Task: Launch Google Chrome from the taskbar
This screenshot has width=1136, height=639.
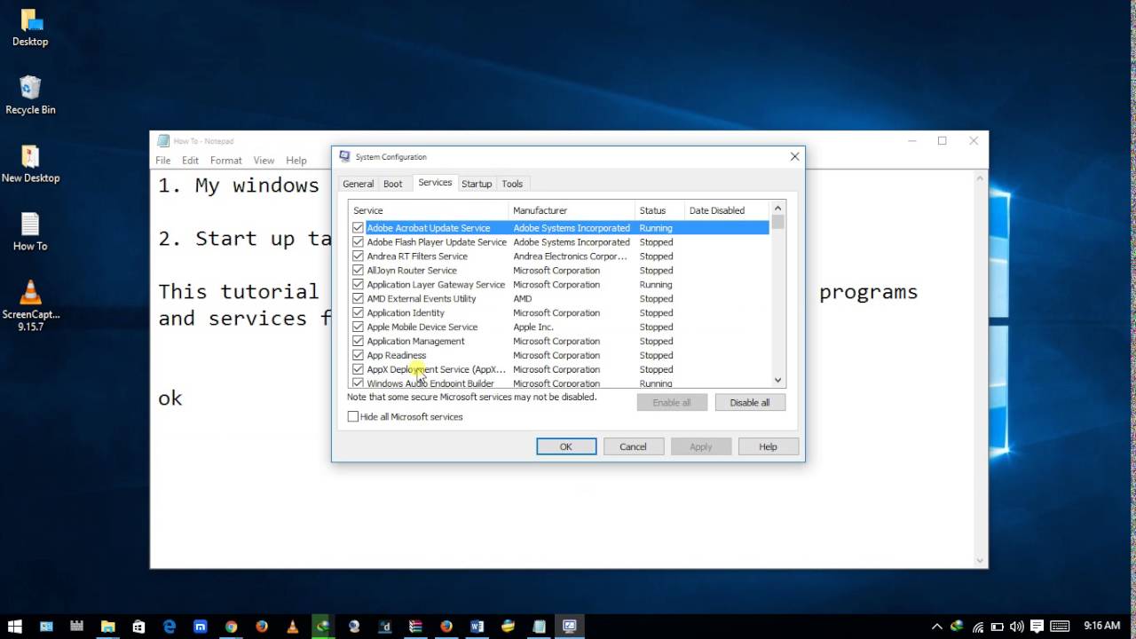Action: (x=231, y=626)
